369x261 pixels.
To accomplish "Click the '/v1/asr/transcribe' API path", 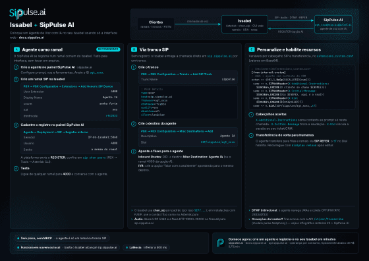I will pyautogui.click(x=329, y=219).
